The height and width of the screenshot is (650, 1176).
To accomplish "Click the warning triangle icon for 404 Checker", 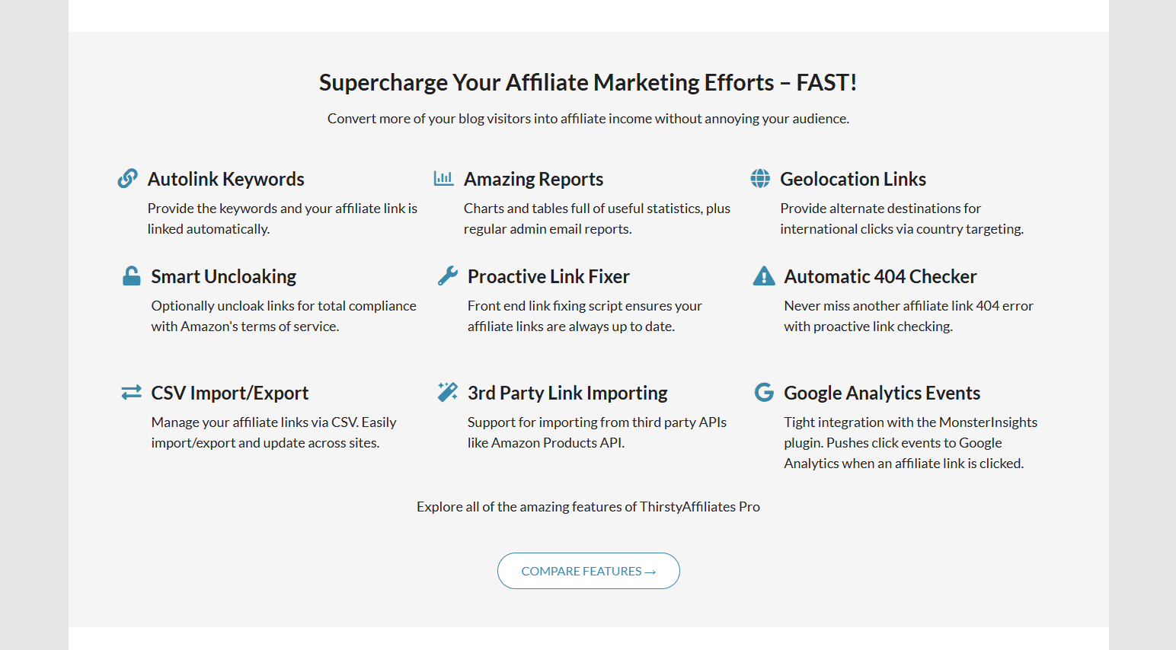I will [x=764, y=276].
